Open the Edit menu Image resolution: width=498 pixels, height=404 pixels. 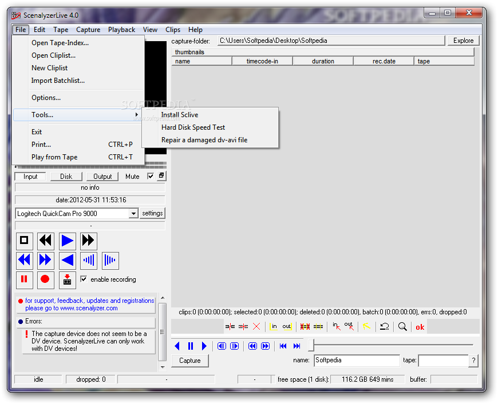coord(39,30)
